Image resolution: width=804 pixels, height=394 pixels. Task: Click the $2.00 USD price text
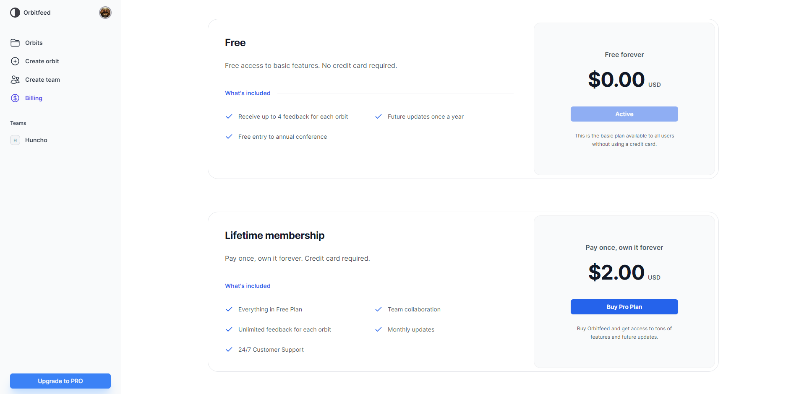tap(624, 272)
